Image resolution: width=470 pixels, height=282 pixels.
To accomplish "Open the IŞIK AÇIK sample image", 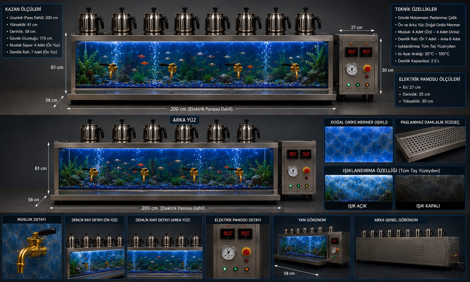I will [358, 188].
